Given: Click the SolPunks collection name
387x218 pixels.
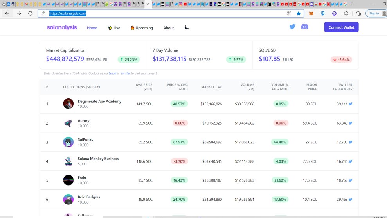Looking at the screenshot, I should pyautogui.click(x=85, y=139).
